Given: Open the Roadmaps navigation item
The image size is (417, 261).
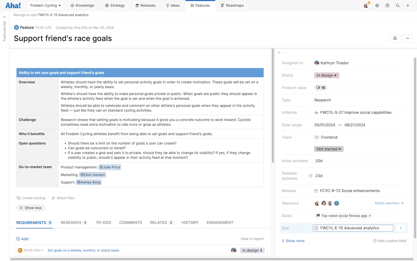Looking at the screenshot, I should [x=232, y=5].
